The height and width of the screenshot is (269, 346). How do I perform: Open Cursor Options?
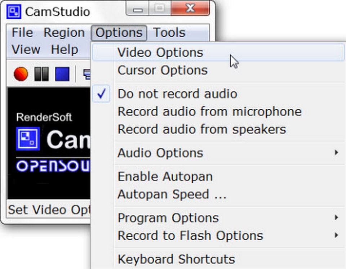click(162, 70)
